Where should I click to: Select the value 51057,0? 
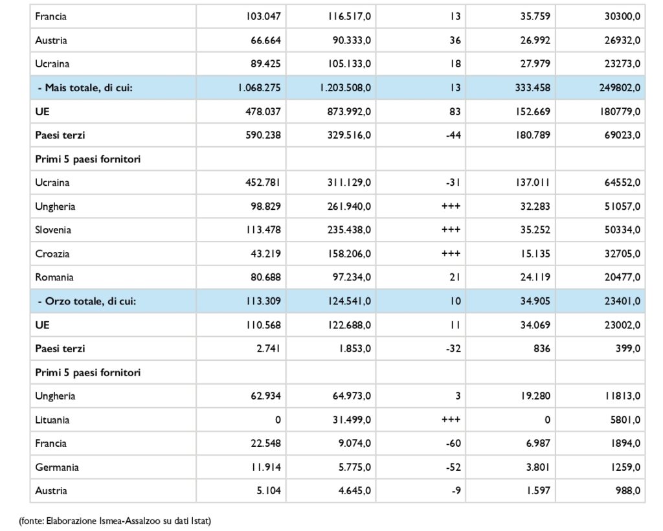click(x=622, y=207)
